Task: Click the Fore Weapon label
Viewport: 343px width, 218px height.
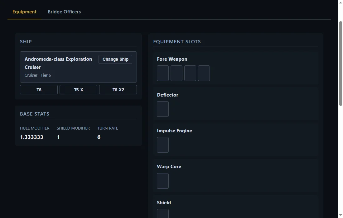Action: (x=172, y=59)
